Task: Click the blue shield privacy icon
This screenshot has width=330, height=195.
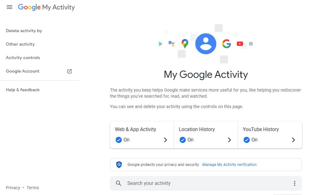Action: [x=119, y=165]
